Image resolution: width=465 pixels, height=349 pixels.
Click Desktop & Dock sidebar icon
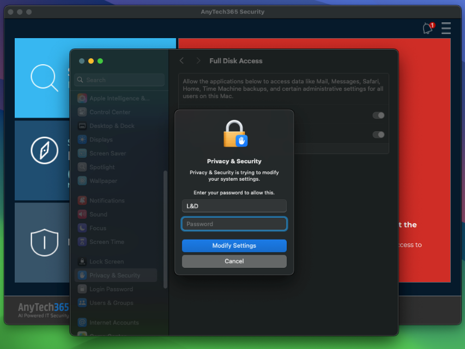(82, 126)
